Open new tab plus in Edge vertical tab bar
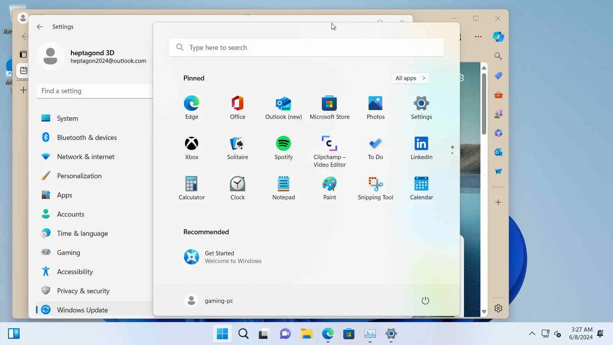Viewport: 613px width, 345px height. click(x=23, y=90)
